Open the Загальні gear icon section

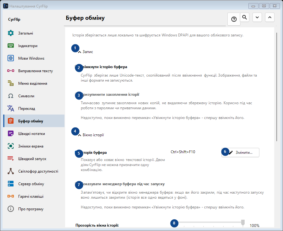(x=11, y=33)
